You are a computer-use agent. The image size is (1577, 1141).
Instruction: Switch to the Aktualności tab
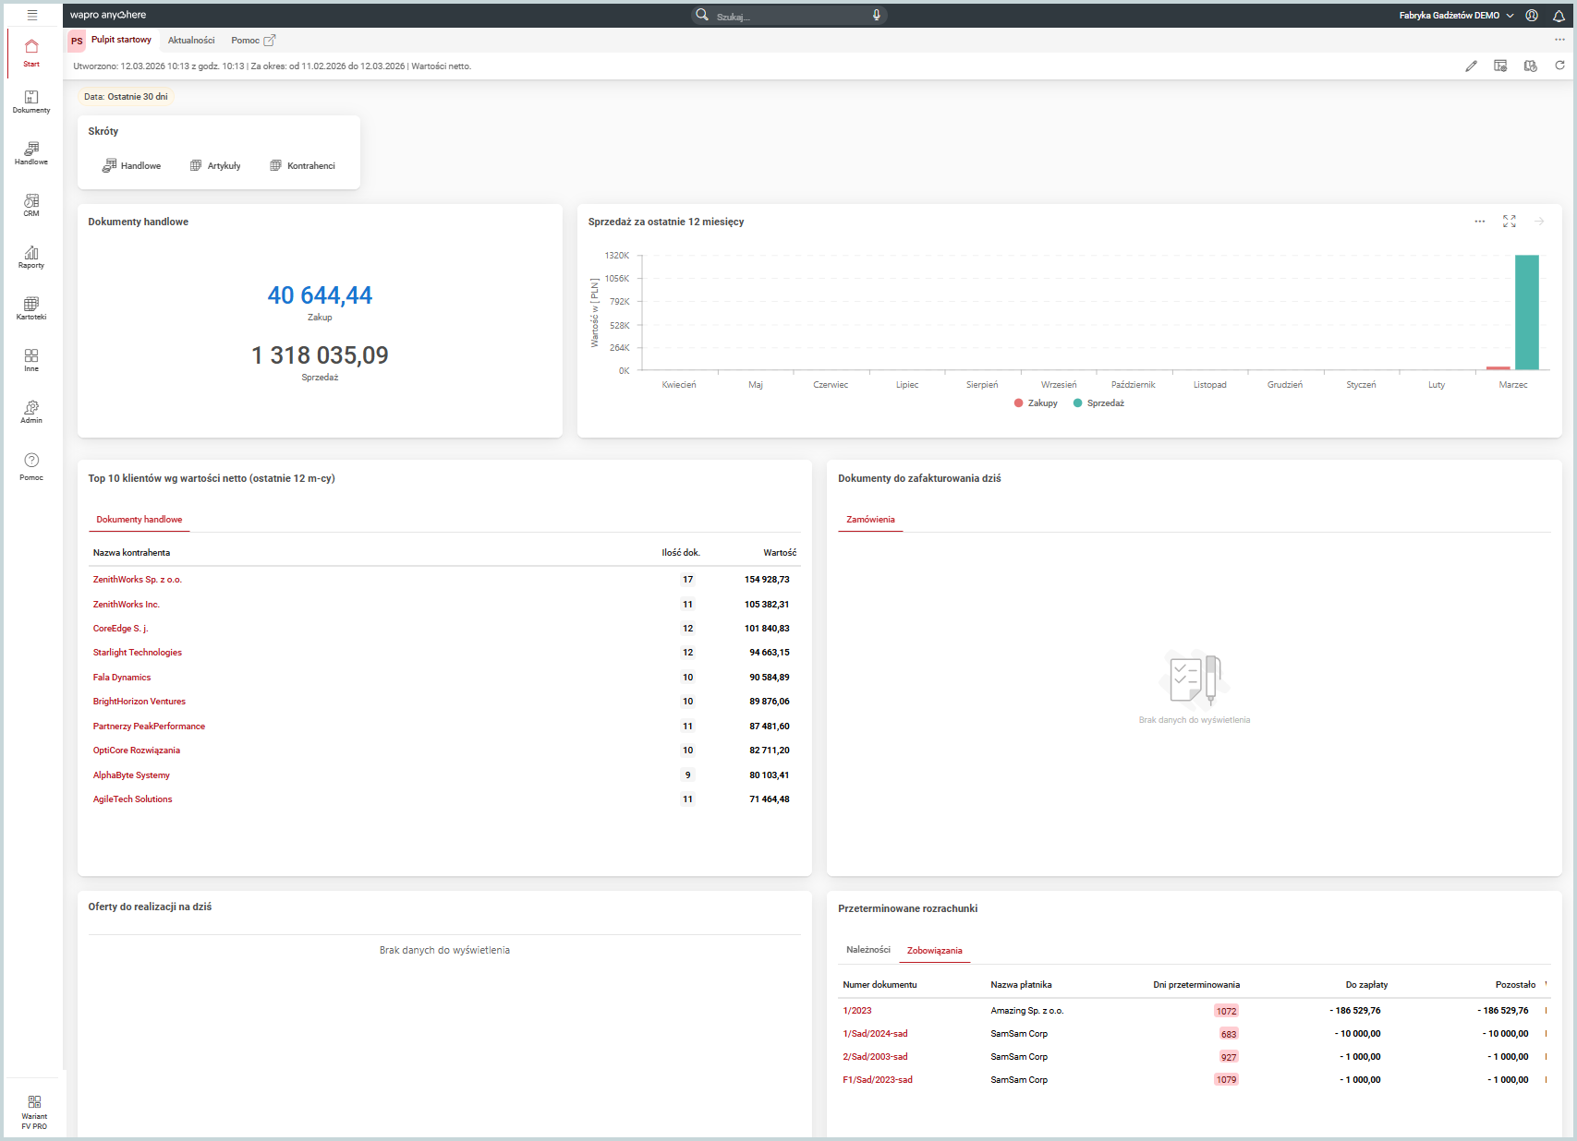coord(191,41)
